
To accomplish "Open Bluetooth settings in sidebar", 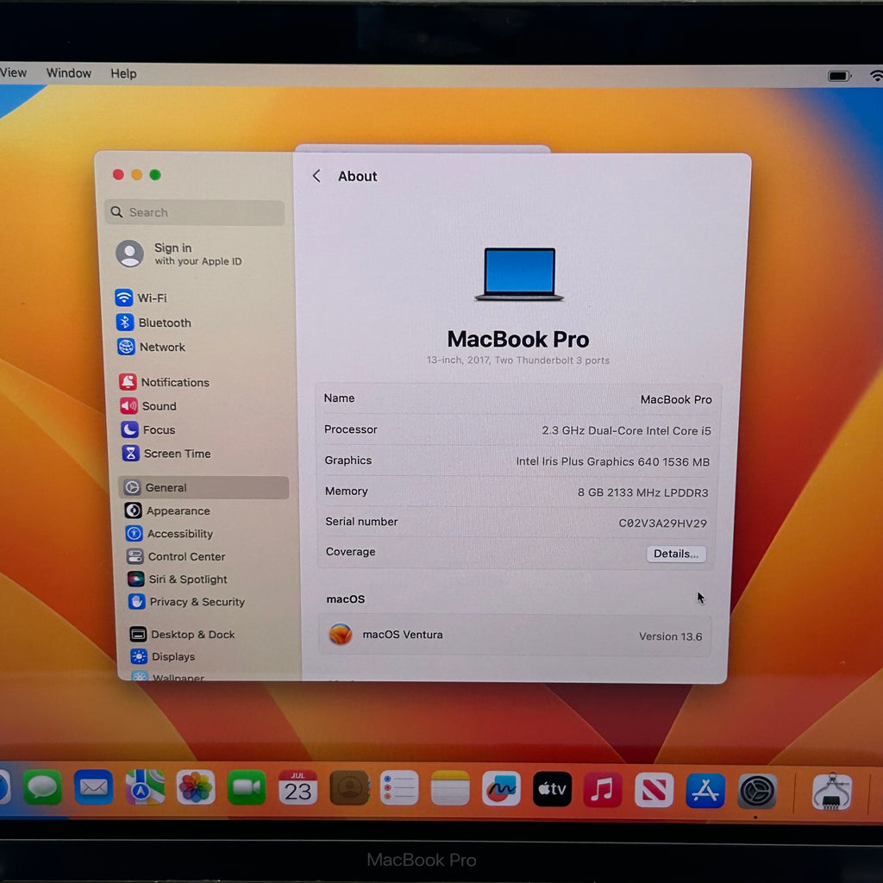I will point(153,323).
